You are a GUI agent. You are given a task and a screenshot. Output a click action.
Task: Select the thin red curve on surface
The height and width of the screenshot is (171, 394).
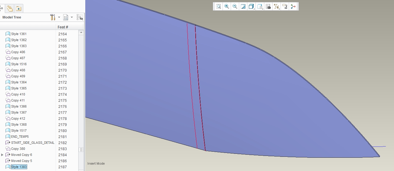tap(191, 86)
